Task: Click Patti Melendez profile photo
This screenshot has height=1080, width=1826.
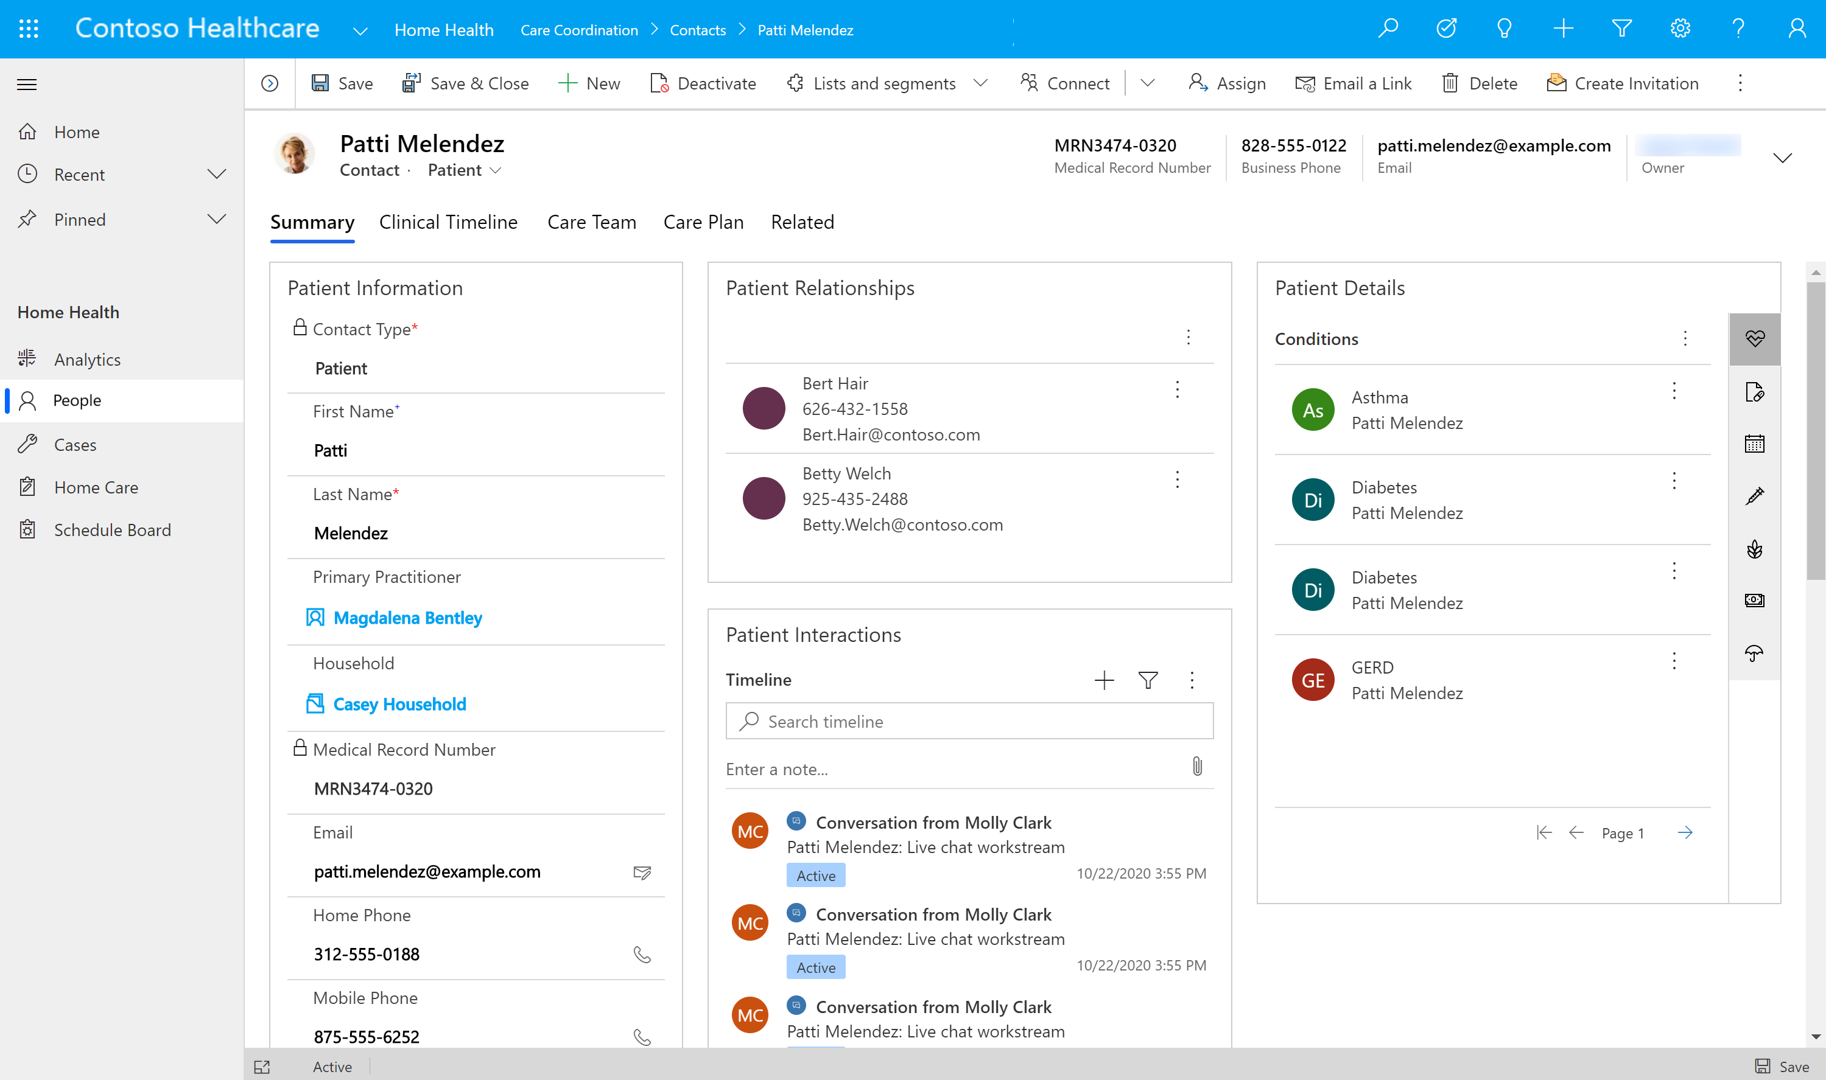Action: click(x=294, y=153)
